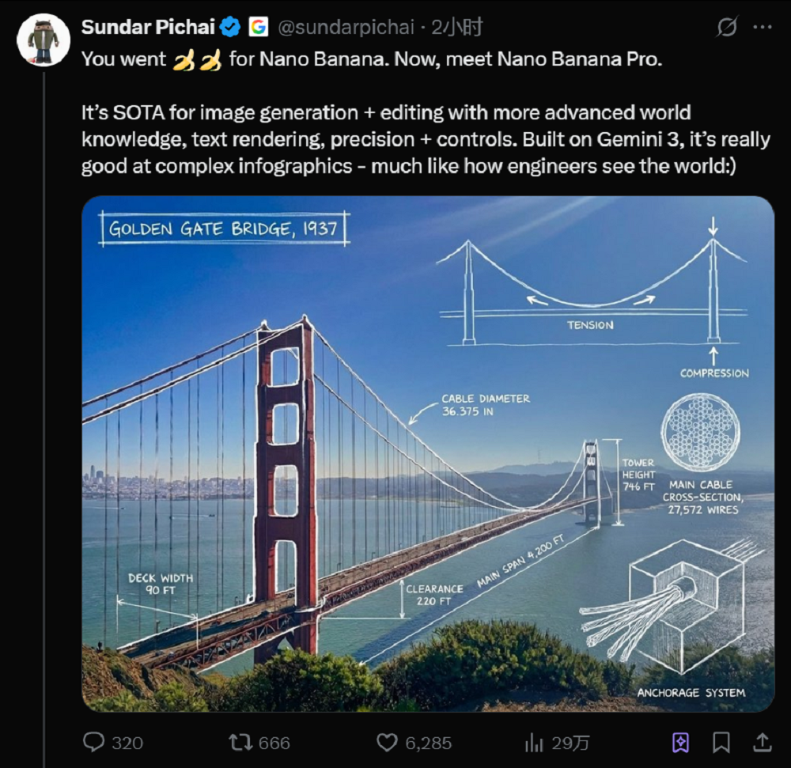This screenshot has height=768, width=791.
Task: Repost this tweet using the retweet icon
Action: 238,742
